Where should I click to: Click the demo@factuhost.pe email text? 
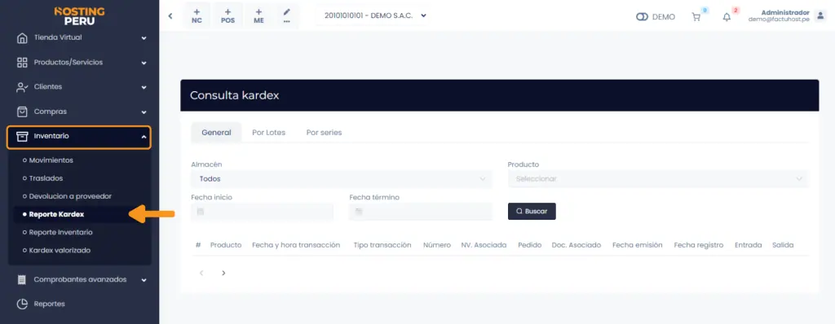coord(779,20)
